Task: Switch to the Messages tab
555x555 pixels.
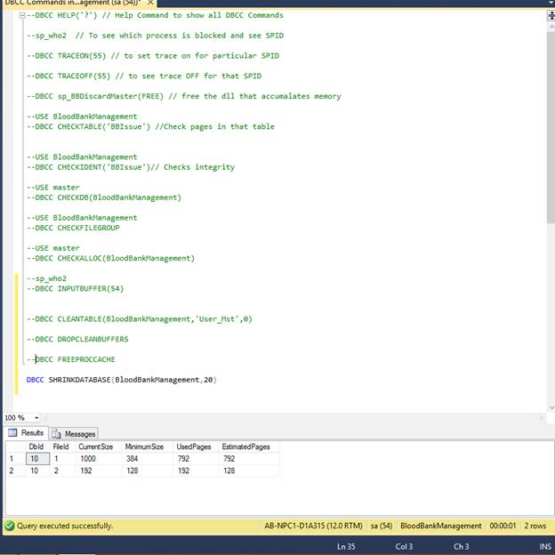Action: 74,434
